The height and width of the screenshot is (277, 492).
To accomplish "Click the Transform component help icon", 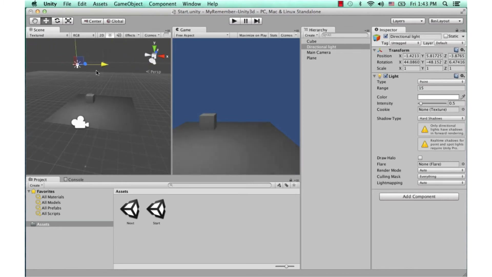I will [x=456, y=50].
